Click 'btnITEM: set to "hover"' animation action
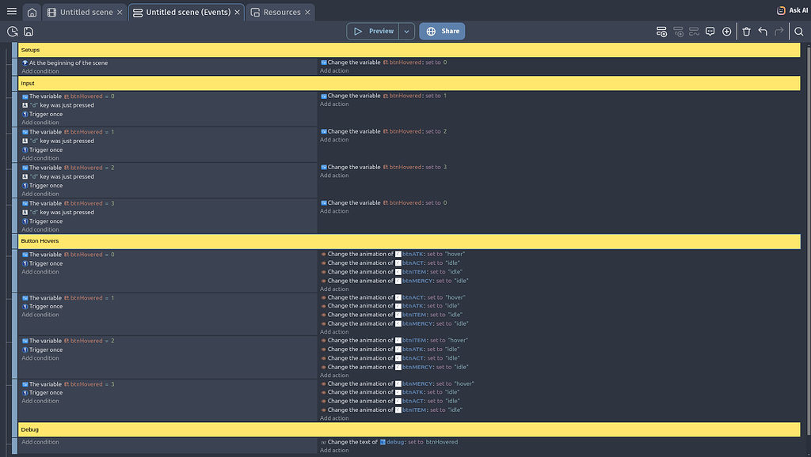 (394, 340)
